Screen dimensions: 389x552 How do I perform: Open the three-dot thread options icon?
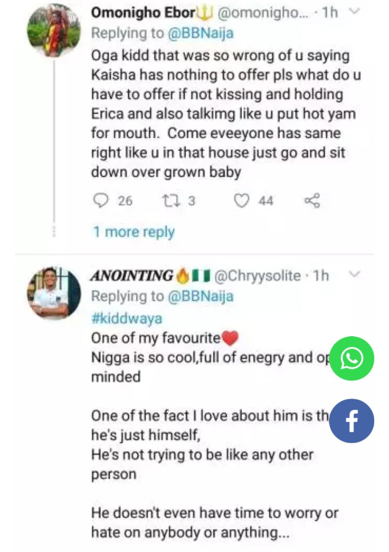click(54, 232)
